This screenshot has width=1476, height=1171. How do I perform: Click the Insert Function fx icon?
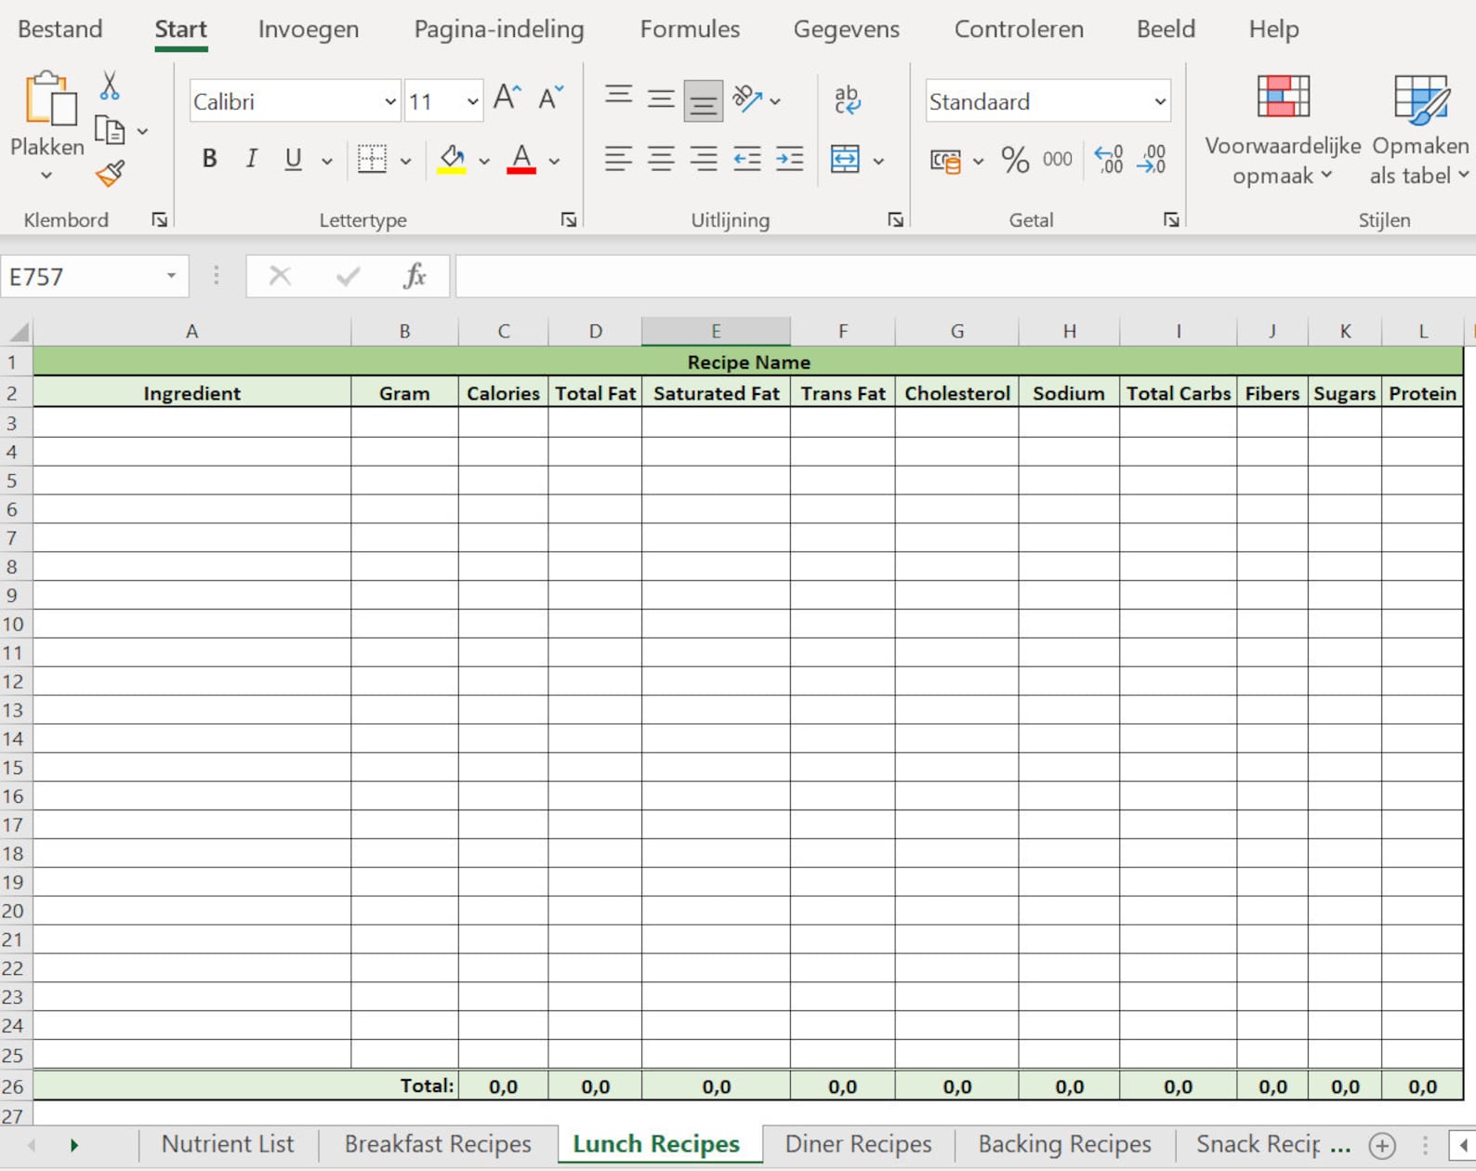click(x=415, y=276)
